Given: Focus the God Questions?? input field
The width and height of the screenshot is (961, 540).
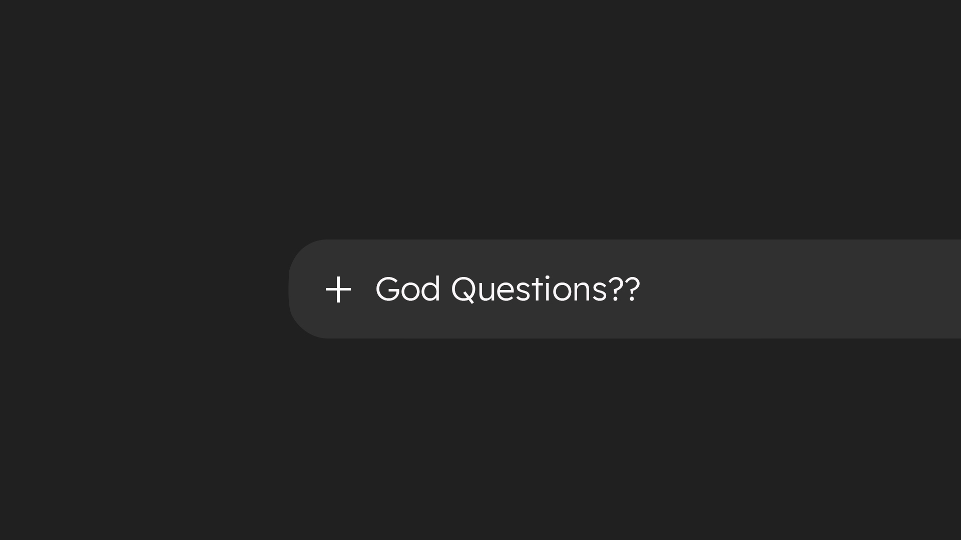Looking at the screenshot, I should (507, 289).
